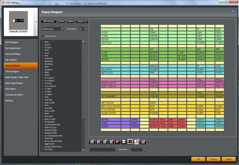
Task: Open the HotKeys section
Action: tap(21, 101)
